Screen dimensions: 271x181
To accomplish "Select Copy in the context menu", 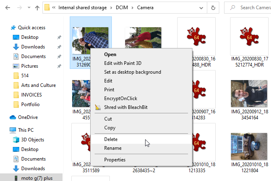I will (109, 128).
